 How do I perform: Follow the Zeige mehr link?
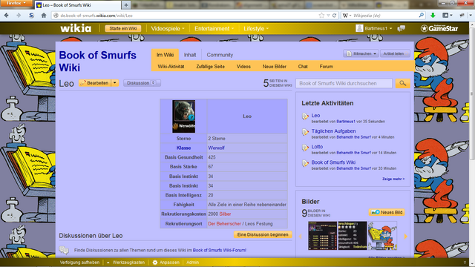coord(393,179)
